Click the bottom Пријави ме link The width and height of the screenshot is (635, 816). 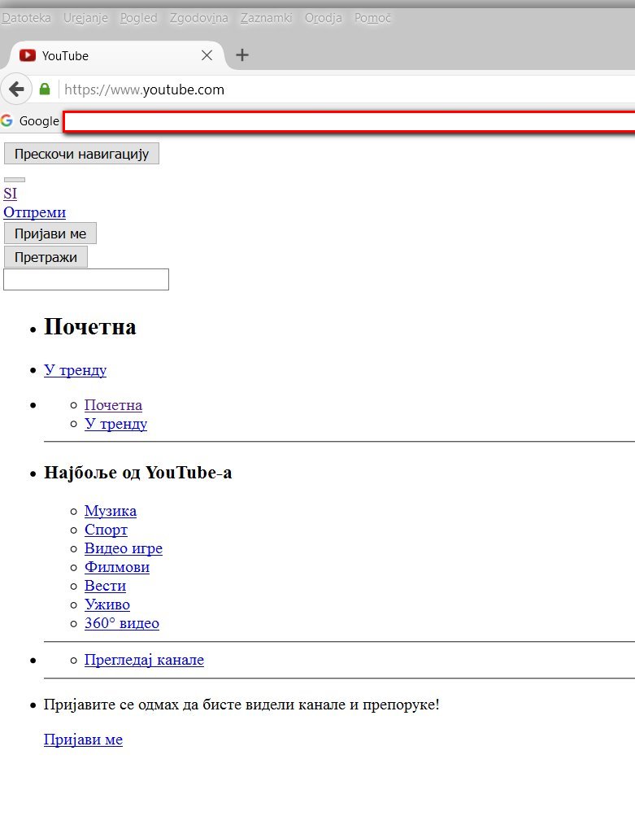pyautogui.click(x=83, y=740)
